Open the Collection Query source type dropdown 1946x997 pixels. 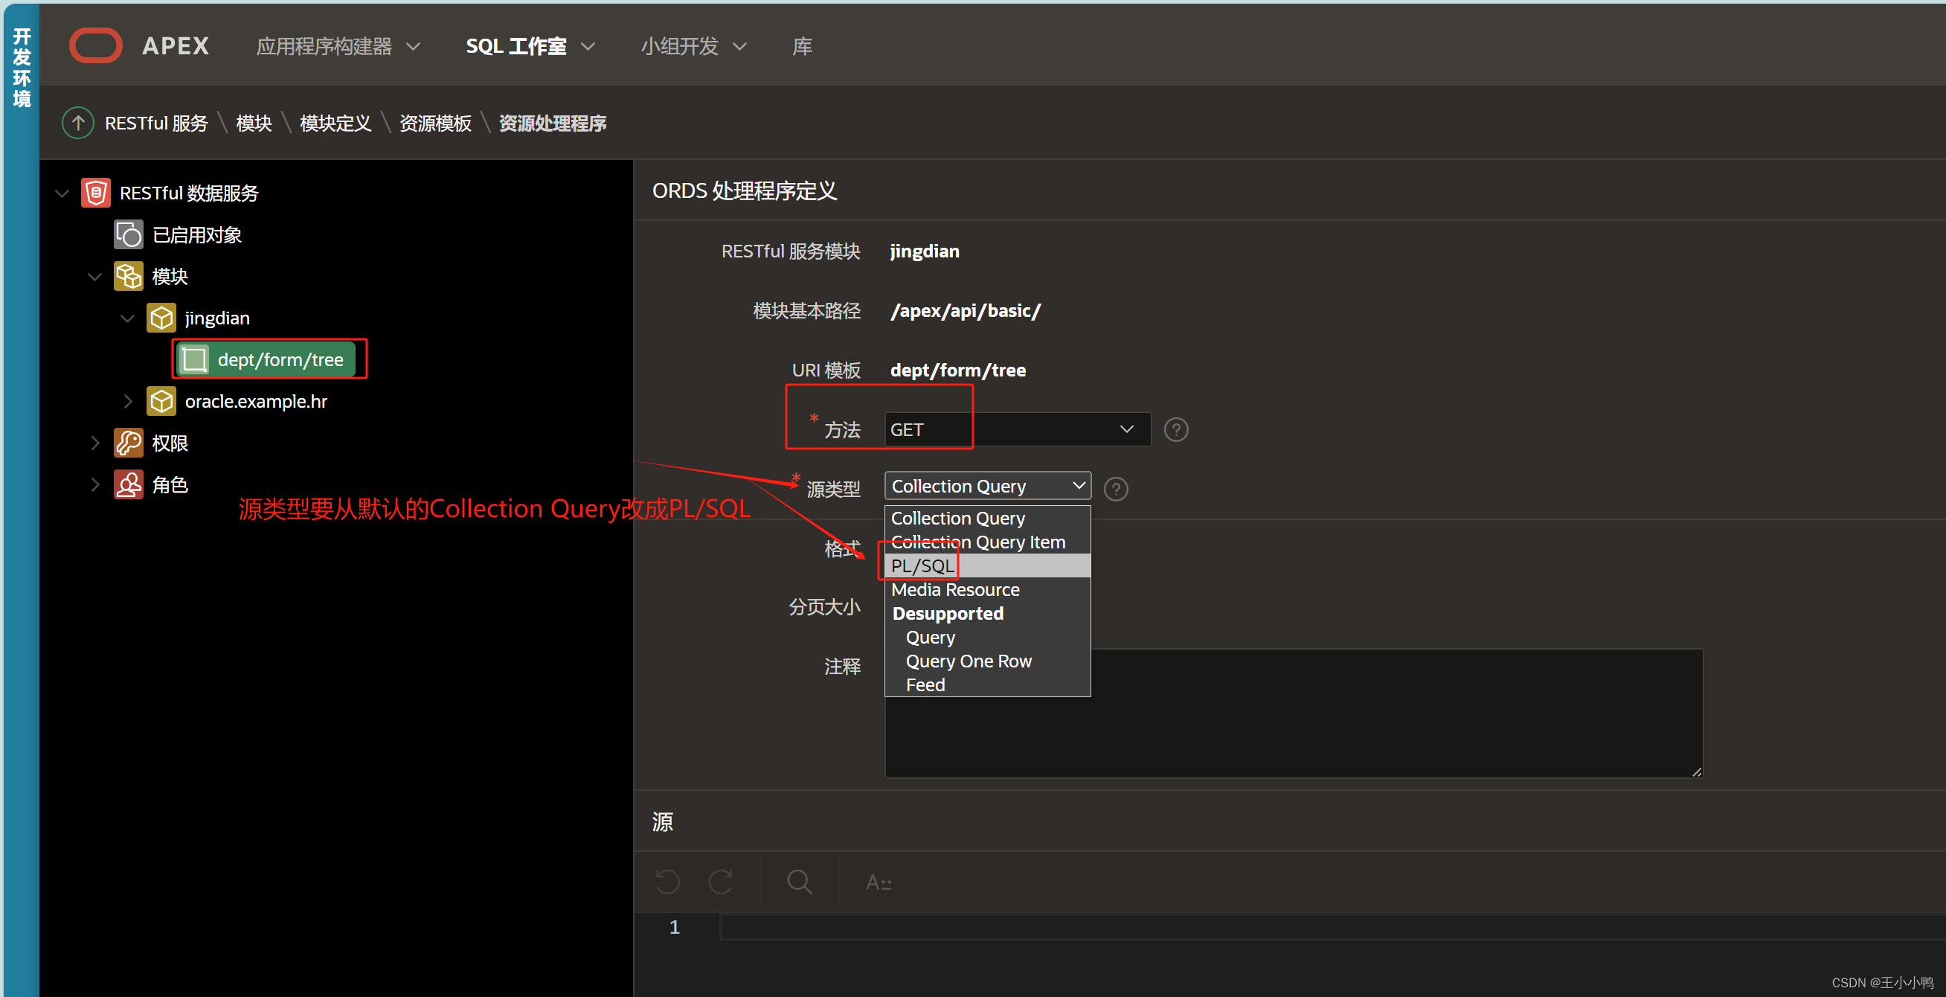coord(987,486)
